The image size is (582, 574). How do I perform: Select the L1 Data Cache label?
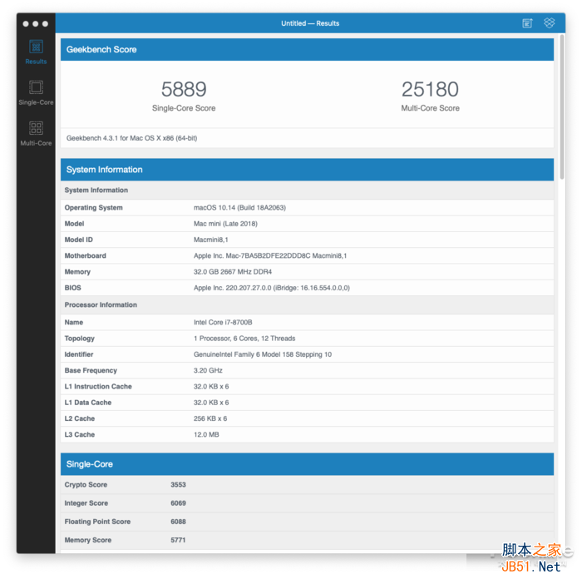[x=88, y=403]
